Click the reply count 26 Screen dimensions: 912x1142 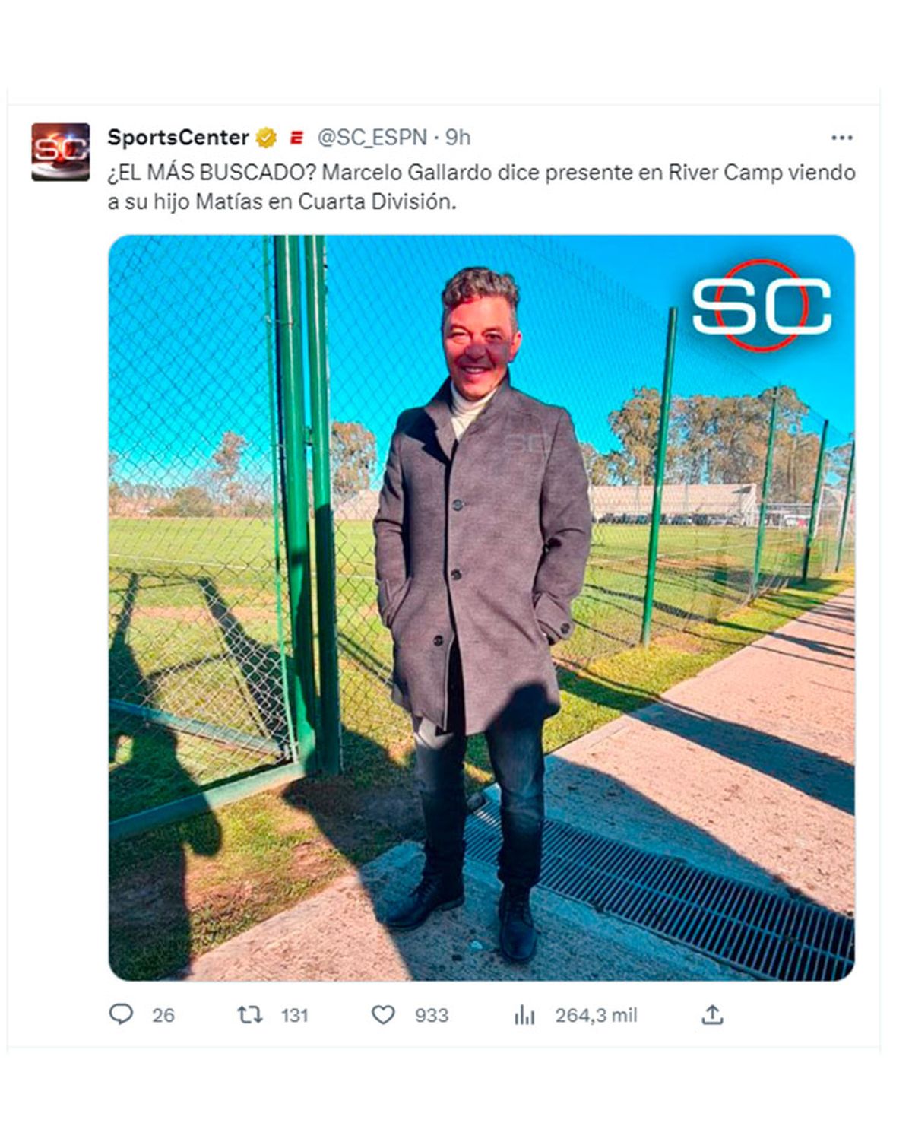tap(163, 1015)
